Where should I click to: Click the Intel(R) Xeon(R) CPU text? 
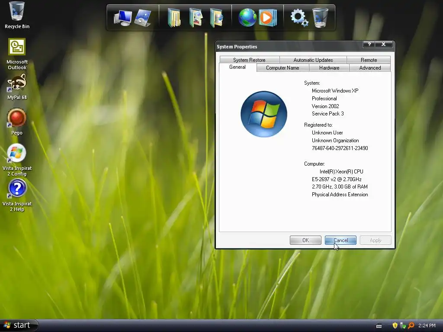[341, 171]
